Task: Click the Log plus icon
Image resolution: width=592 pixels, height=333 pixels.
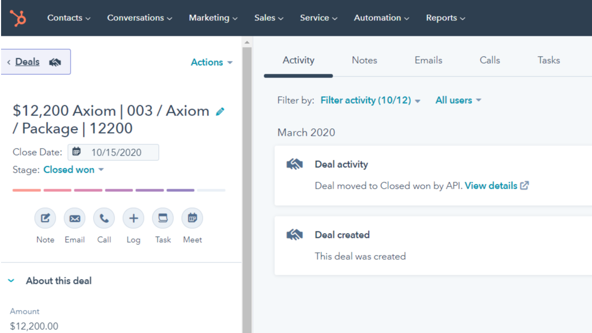Action: pos(133,218)
